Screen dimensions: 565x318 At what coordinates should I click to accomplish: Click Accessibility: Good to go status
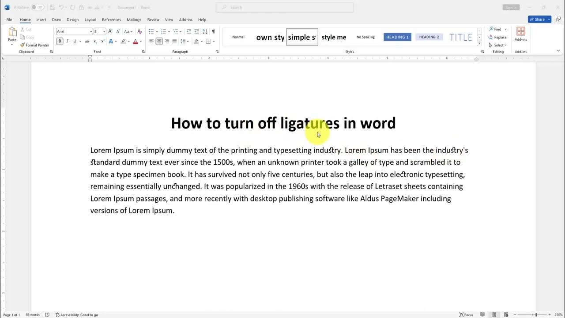[77, 315]
